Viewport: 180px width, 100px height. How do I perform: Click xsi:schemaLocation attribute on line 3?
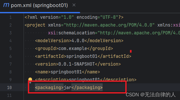(71, 33)
